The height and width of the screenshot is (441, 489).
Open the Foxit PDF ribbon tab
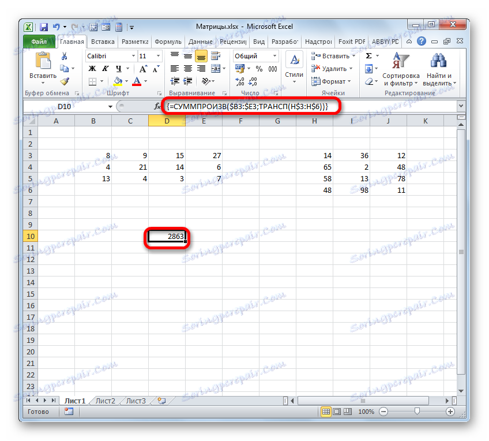tap(352, 42)
